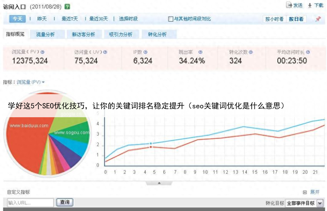Viewport: 327px width, 211px height.
Task: Click the 00:23:50 duration value
Action: 292,61
